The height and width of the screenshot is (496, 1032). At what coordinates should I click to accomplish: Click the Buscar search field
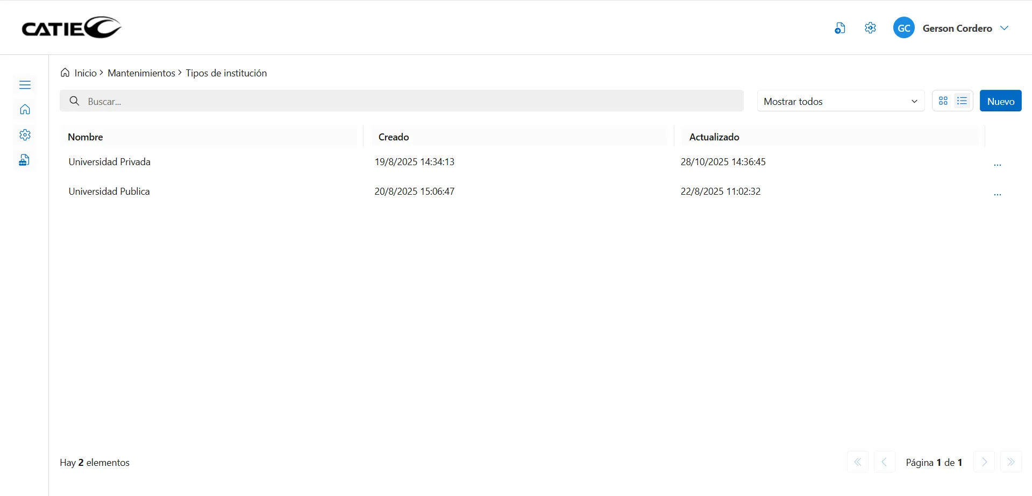[x=409, y=101]
